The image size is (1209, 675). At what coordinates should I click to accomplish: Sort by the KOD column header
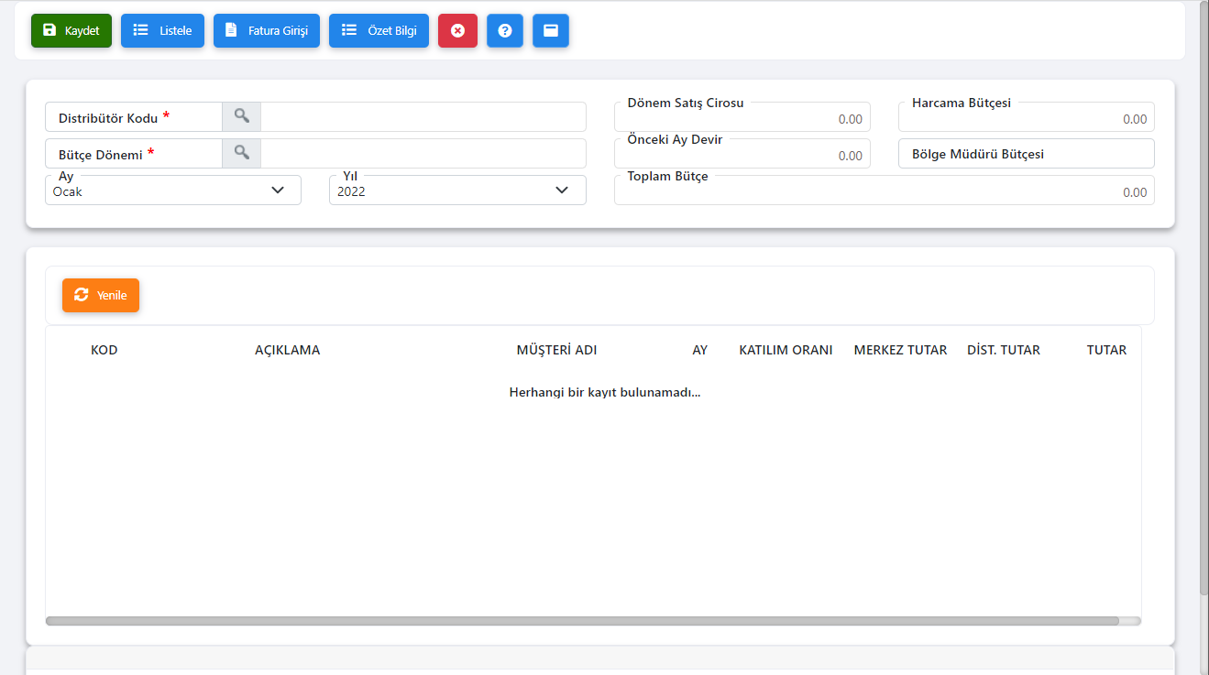pos(104,350)
